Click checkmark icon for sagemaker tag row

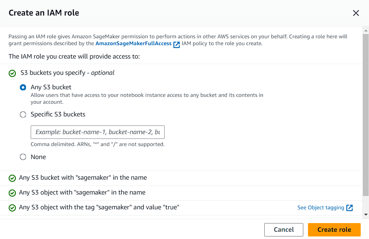(12, 208)
